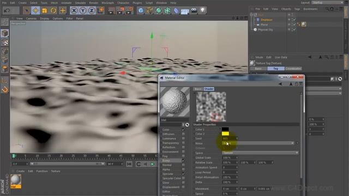Enable the Diffusion channel checkbox
349x196 pixels.
(x=183, y=134)
